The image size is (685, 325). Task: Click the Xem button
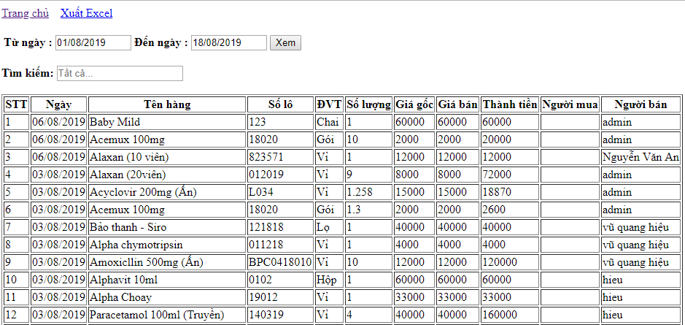coord(285,43)
